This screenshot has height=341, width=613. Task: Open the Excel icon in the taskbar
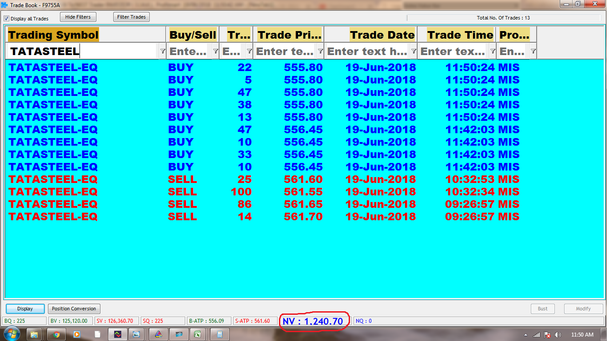(x=198, y=334)
